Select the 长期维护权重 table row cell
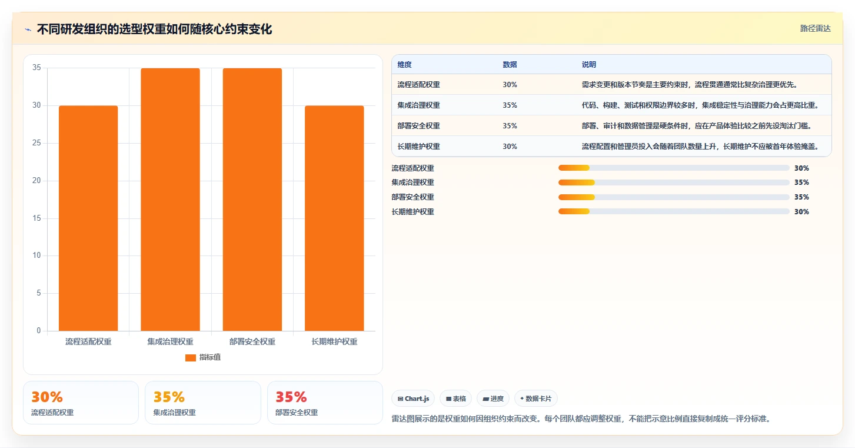855x448 pixels. [x=418, y=147]
